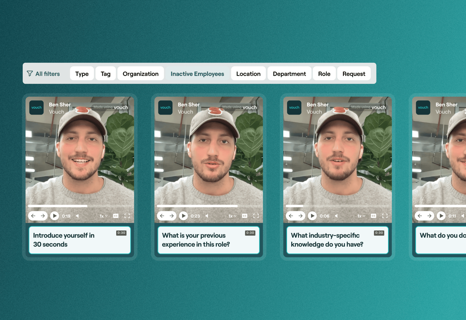This screenshot has height=320, width=466.
Task: Go to previous clip in 'Introduce yourself' card
Action: tap(33, 216)
